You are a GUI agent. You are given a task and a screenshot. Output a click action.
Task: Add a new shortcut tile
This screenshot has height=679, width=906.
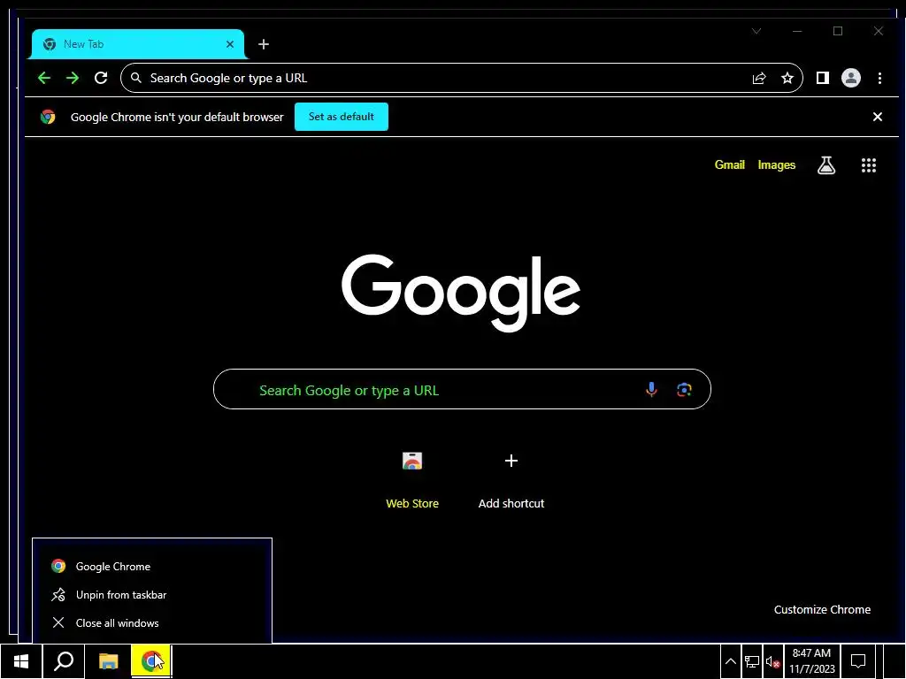[511, 480]
